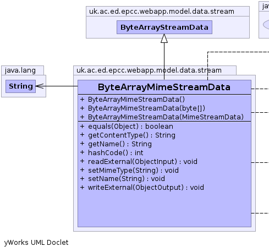
Task: Click the open arrowhead pointing at String
Action: (40, 86)
